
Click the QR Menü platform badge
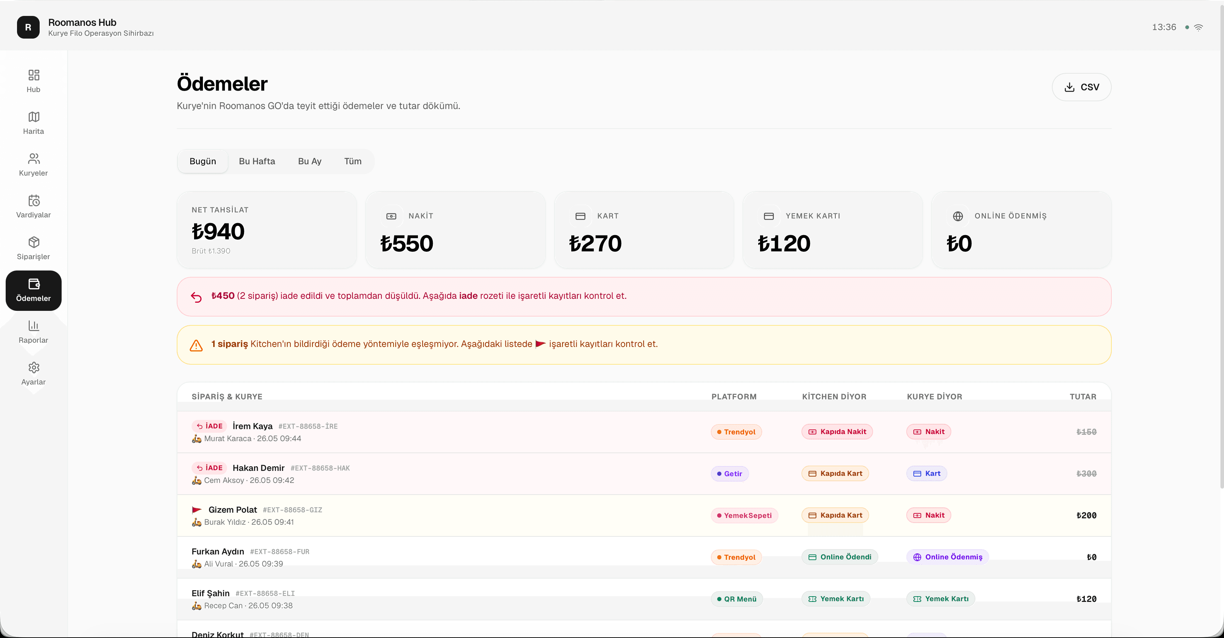[737, 599]
